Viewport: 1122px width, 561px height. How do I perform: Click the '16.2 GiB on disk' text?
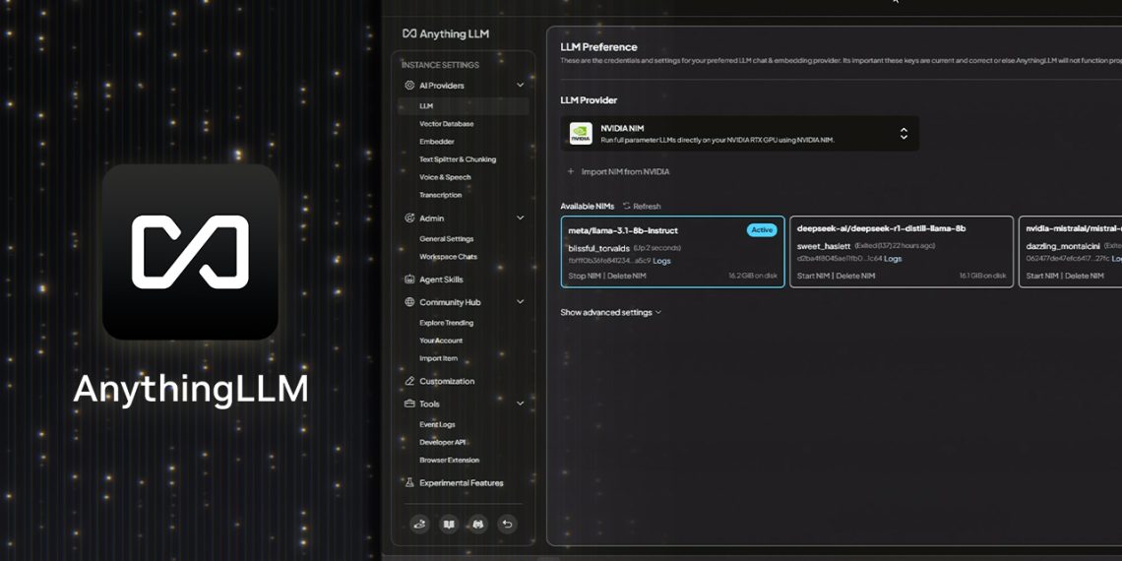pyautogui.click(x=753, y=276)
